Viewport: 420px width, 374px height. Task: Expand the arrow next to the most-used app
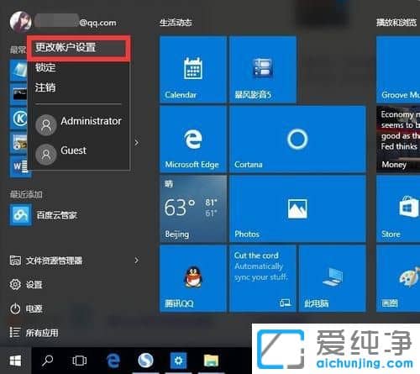pos(136,143)
